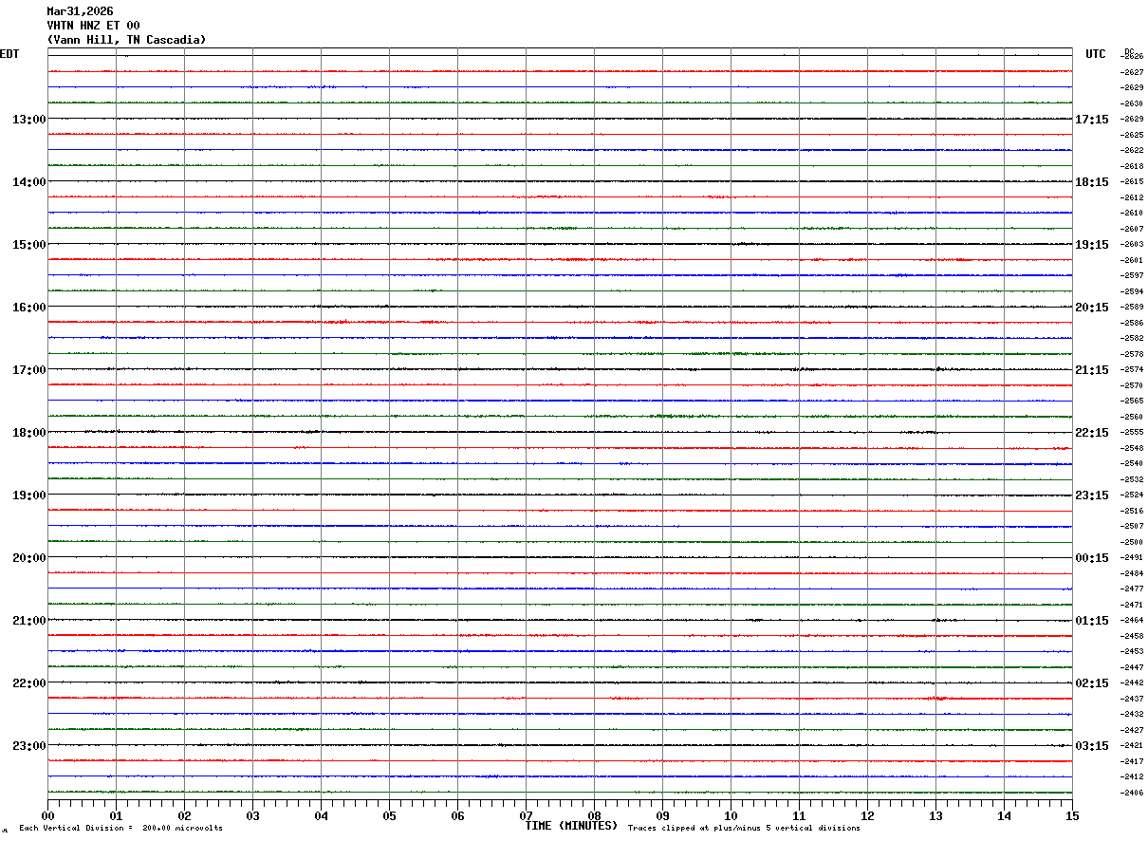Click the DC offset value "-2589"

point(1132,307)
